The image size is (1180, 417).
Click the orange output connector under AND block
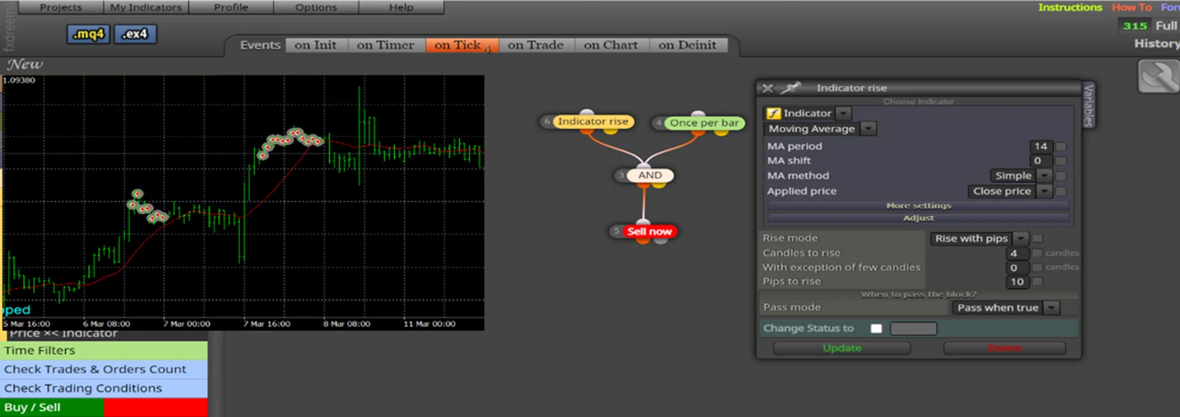[x=644, y=185]
